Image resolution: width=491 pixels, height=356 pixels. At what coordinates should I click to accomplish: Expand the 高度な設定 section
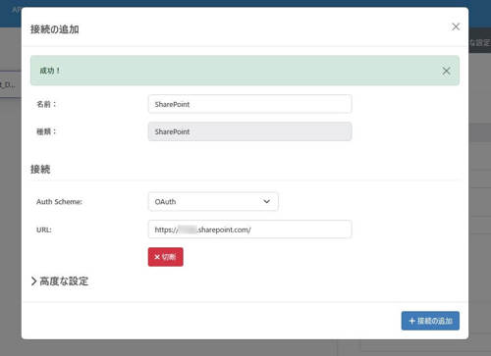point(60,281)
